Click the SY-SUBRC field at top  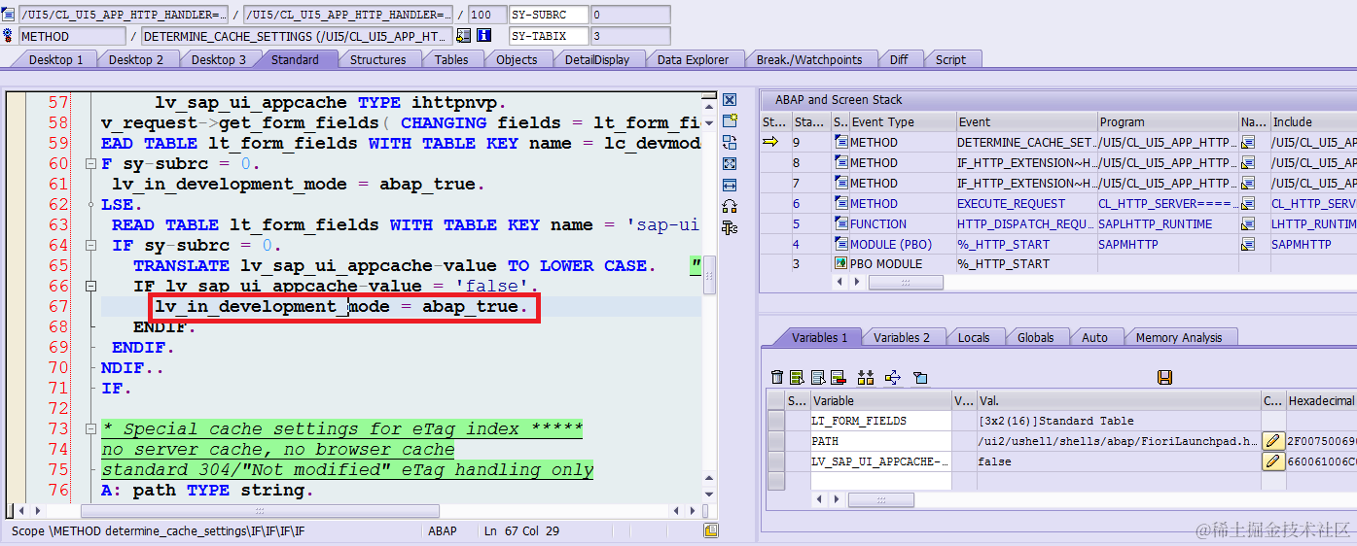(x=549, y=15)
